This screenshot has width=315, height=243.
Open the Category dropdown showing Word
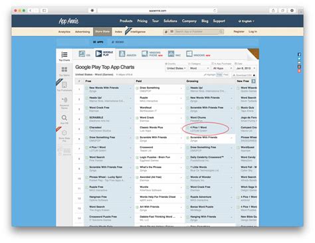(x=199, y=68)
